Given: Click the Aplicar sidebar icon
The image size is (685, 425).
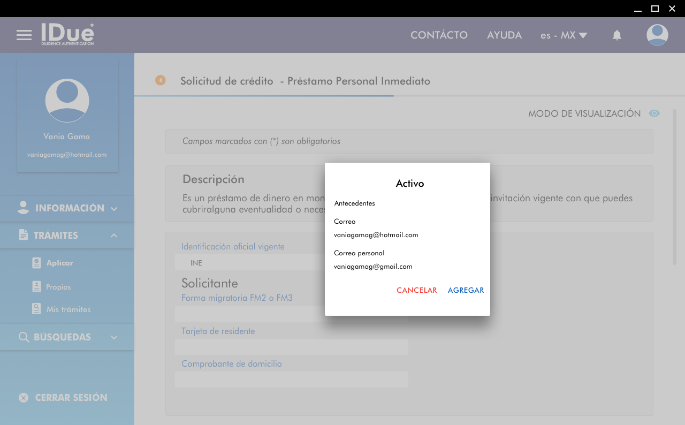Looking at the screenshot, I should [x=36, y=263].
